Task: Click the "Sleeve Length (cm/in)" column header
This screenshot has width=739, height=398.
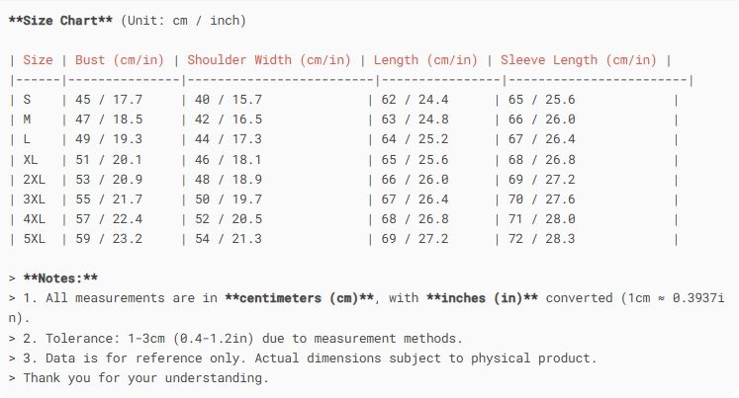Action: pos(582,59)
